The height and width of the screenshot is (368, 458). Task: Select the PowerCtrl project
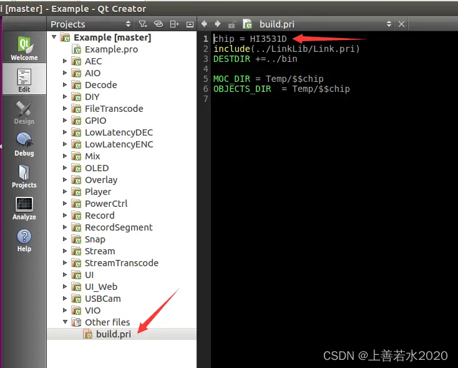tap(106, 204)
